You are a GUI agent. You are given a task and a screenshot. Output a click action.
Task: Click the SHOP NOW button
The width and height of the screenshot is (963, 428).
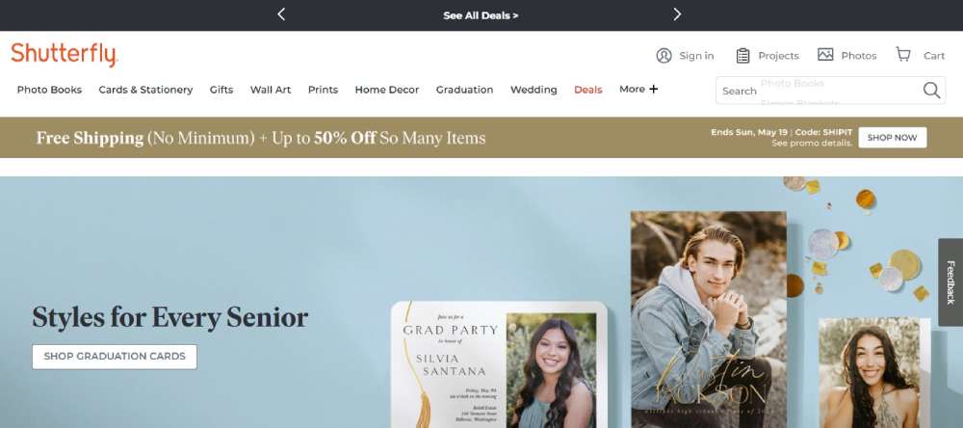click(893, 138)
